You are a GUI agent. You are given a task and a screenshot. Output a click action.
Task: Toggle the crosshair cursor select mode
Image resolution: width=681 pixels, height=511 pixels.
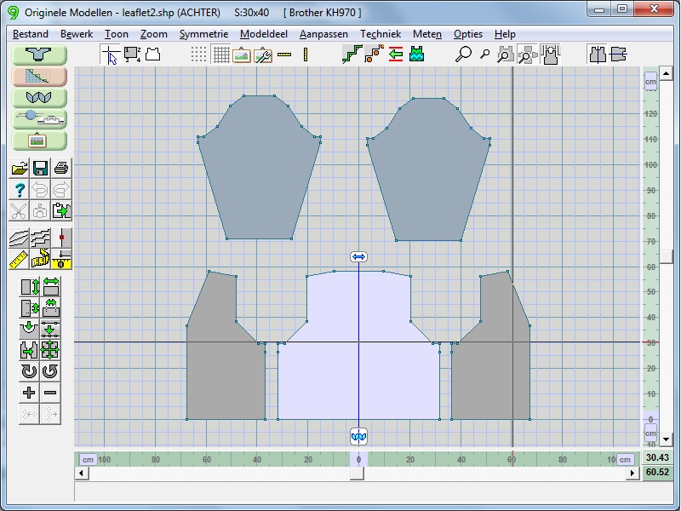111,55
